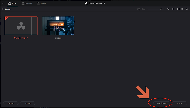Click the Import button

pyautogui.click(x=28, y=103)
